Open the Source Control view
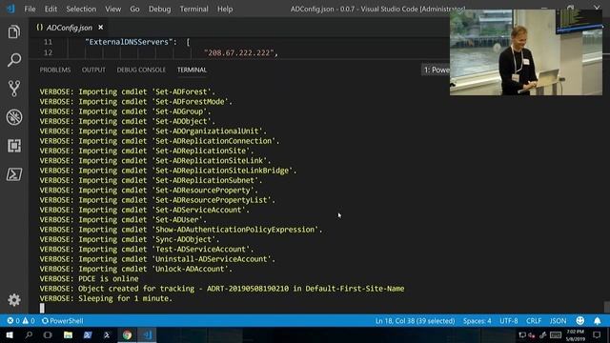Screen dimensions: 610x343 pos(14,89)
